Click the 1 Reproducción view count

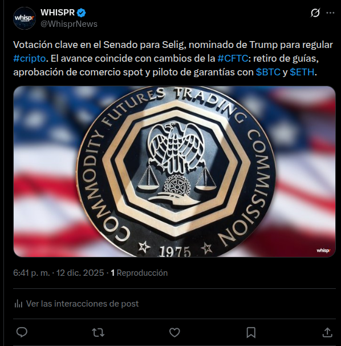139,273
